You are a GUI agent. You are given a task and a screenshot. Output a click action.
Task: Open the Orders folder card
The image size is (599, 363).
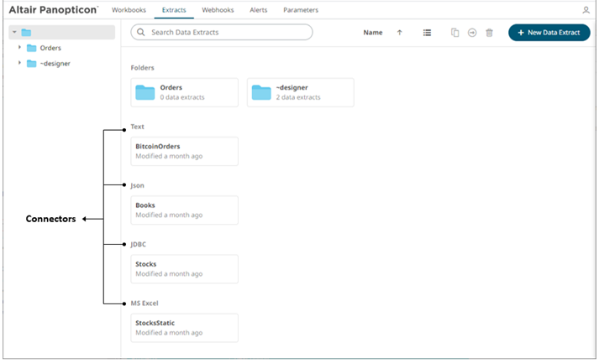(185, 93)
